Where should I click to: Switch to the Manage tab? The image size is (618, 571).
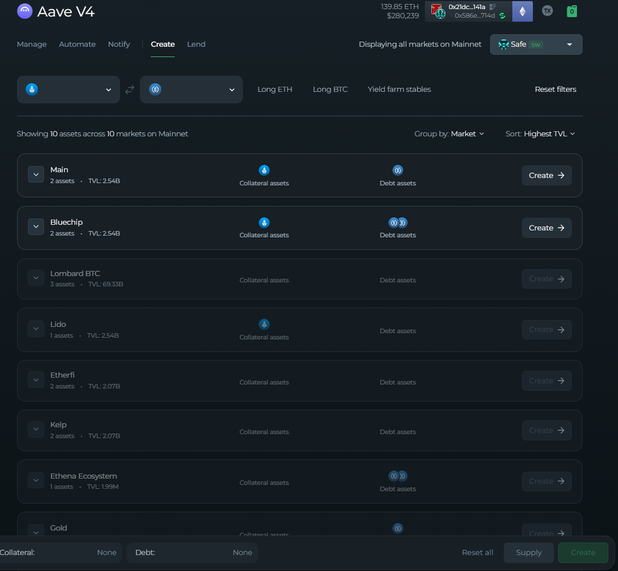[32, 44]
